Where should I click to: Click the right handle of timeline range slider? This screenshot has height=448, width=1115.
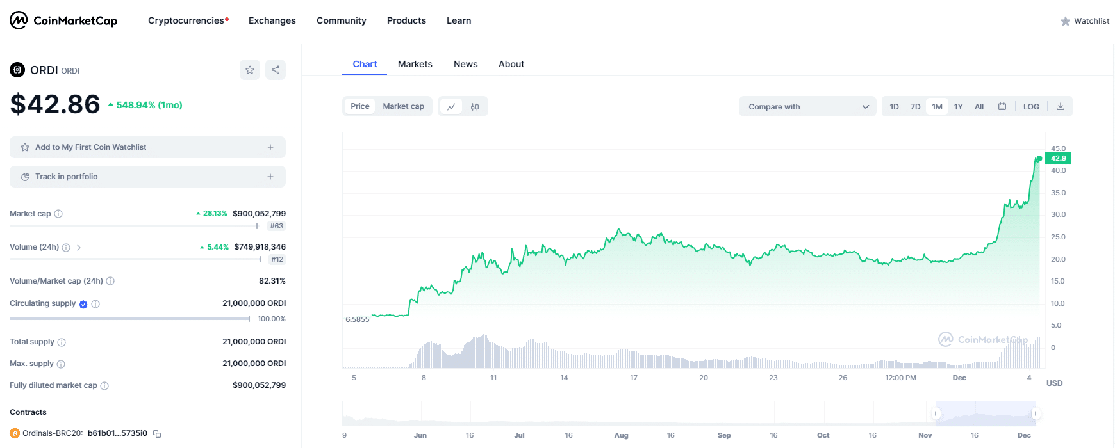pos(1036,413)
